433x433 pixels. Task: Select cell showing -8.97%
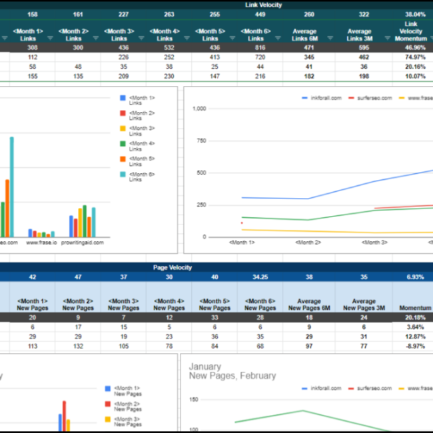coord(415,346)
